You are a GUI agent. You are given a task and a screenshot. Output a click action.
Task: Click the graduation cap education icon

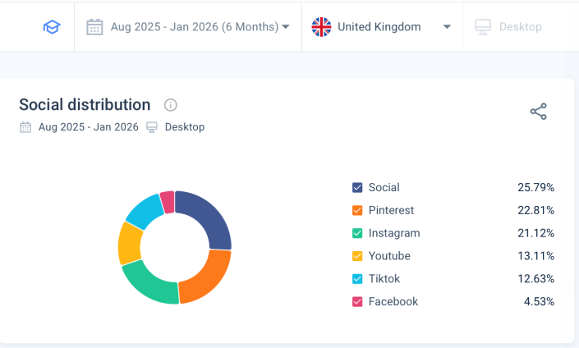point(52,27)
